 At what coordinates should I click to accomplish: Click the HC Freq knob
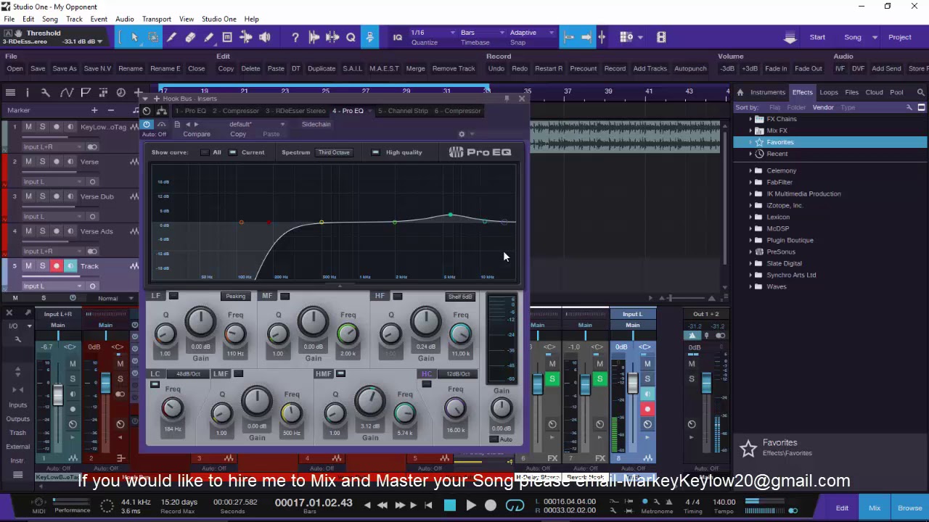pyautogui.click(x=455, y=410)
